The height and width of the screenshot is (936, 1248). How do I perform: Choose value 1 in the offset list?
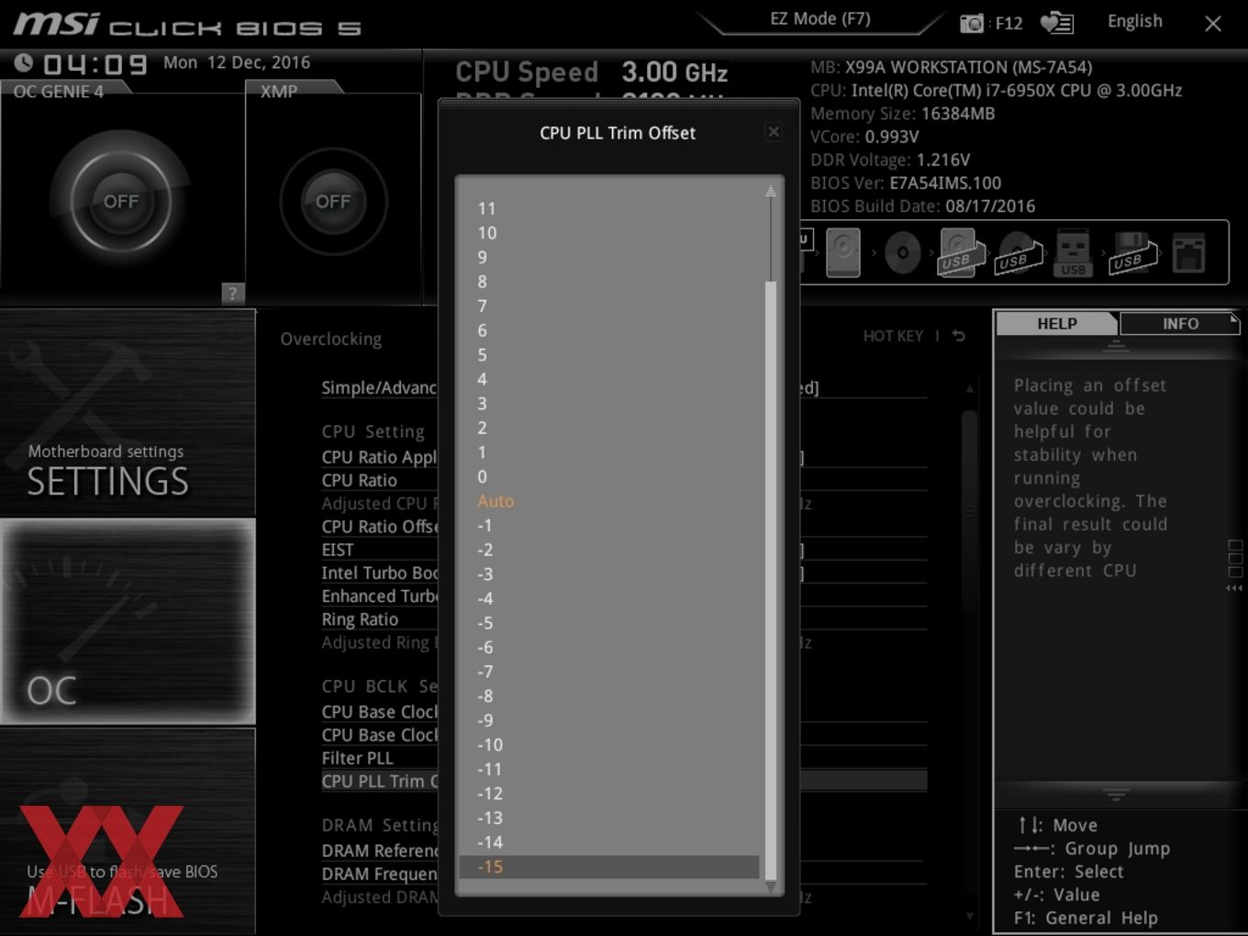coord(608,452)
